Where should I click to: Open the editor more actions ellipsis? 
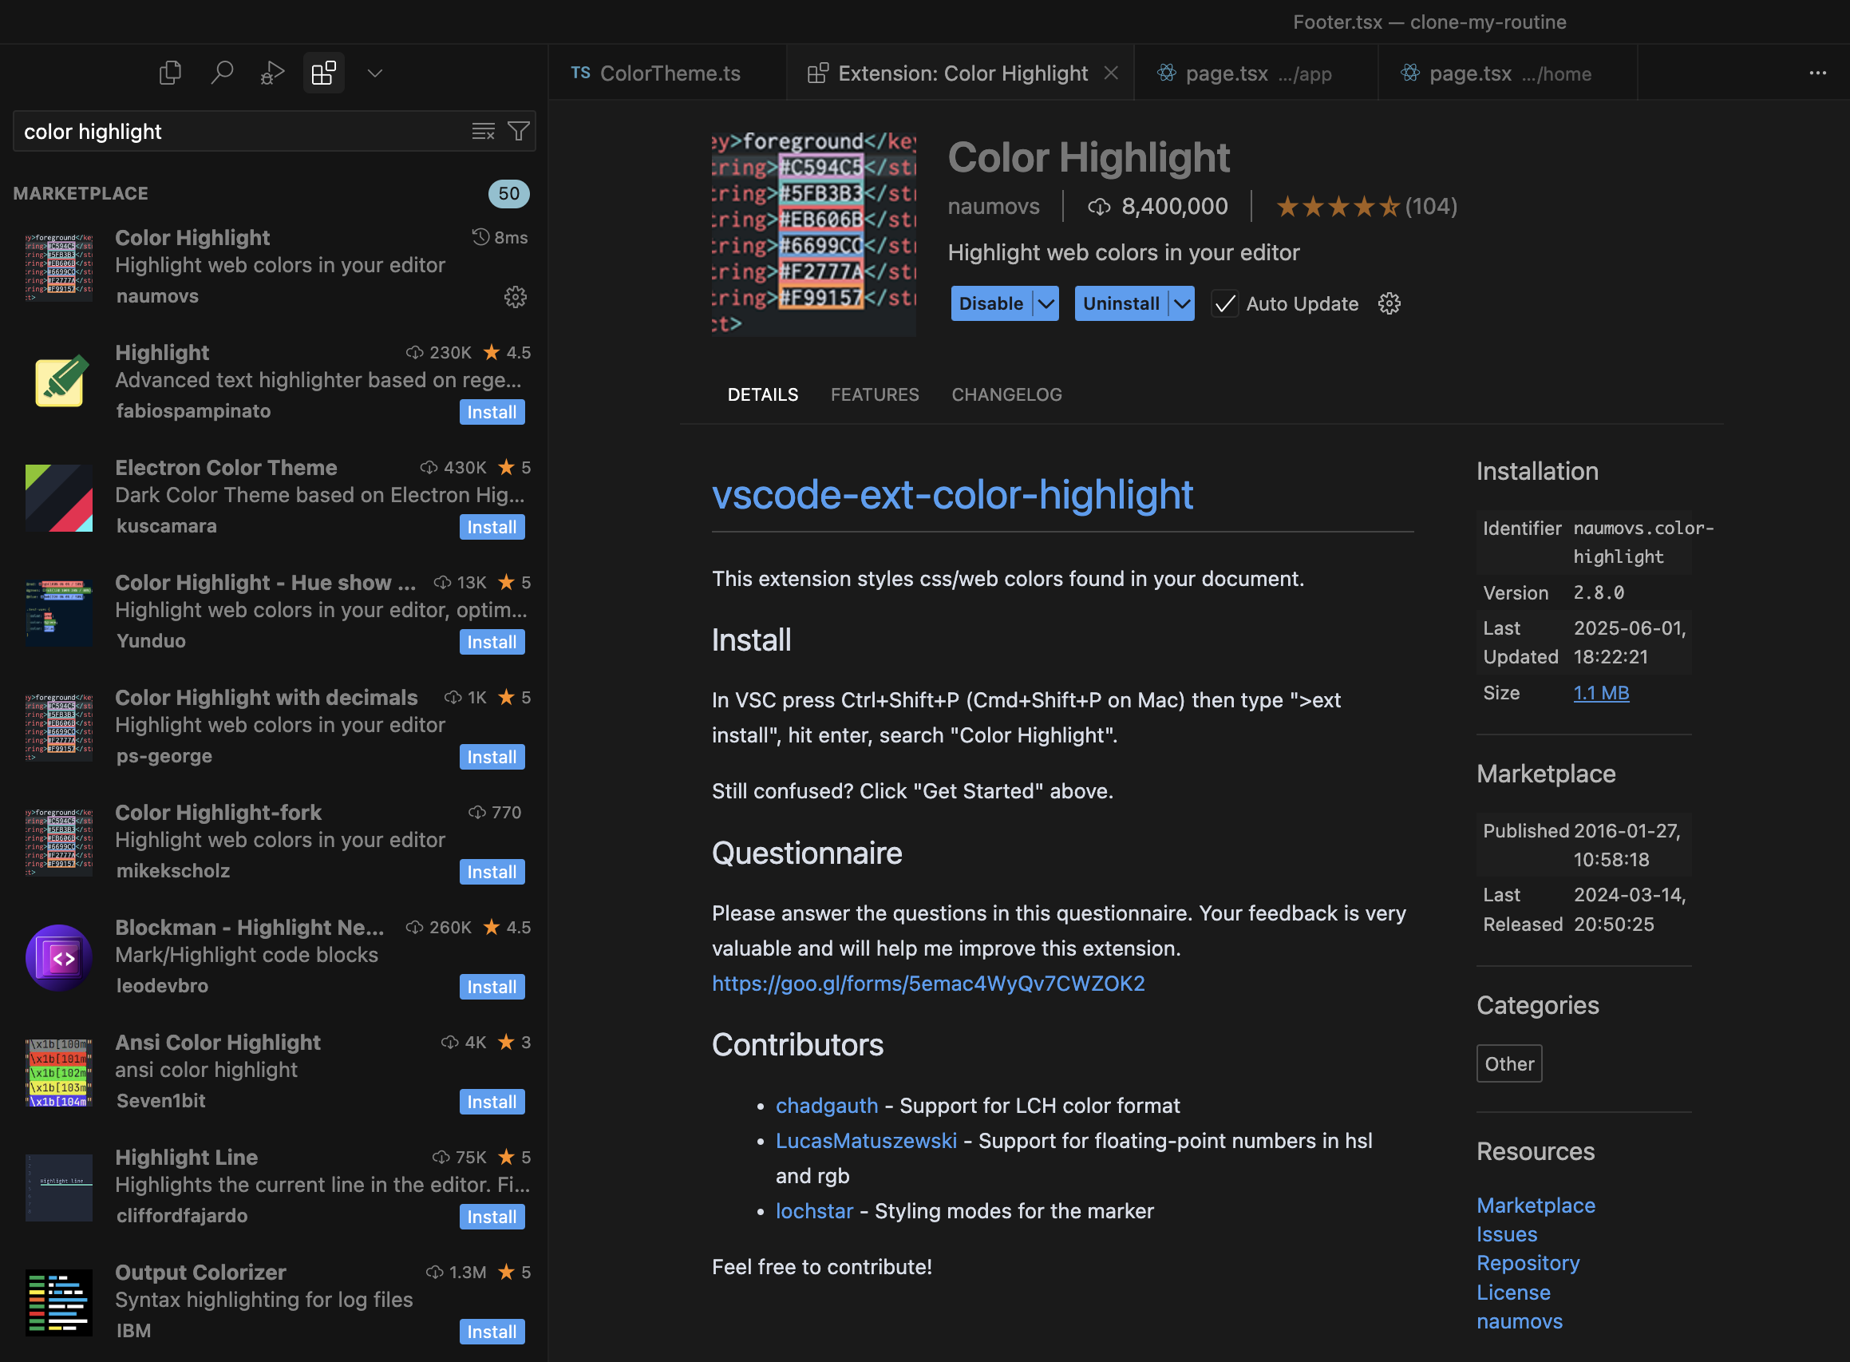coord(1817,73)
